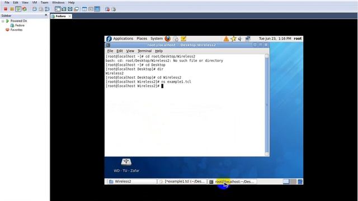The image size is (358, 201).
Task: Click the trash applet in bottom panel
Action: point(300,181)
